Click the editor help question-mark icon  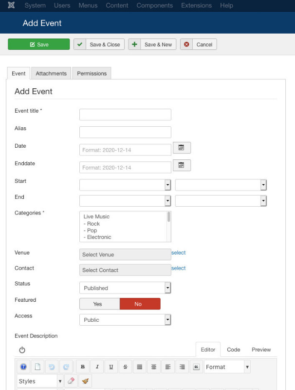(x=23, y=367)
